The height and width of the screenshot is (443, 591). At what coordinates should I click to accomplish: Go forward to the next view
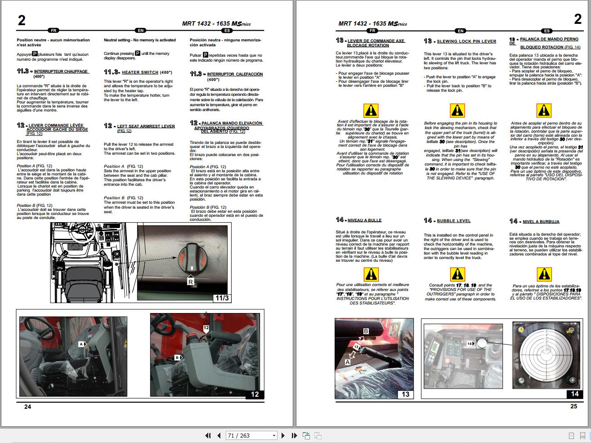tap(318, 435)
